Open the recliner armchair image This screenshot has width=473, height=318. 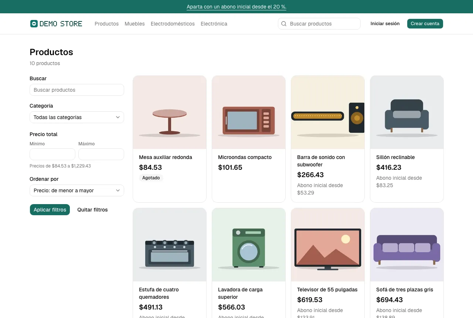(x=407, y=112)
